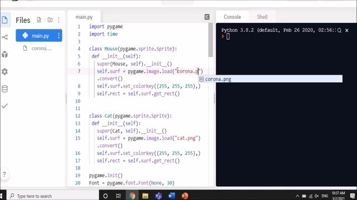The width and height of the screenshot is (357, 200).
Task: Click the 'class Cat' code line
Action: [x=130, y=116]
